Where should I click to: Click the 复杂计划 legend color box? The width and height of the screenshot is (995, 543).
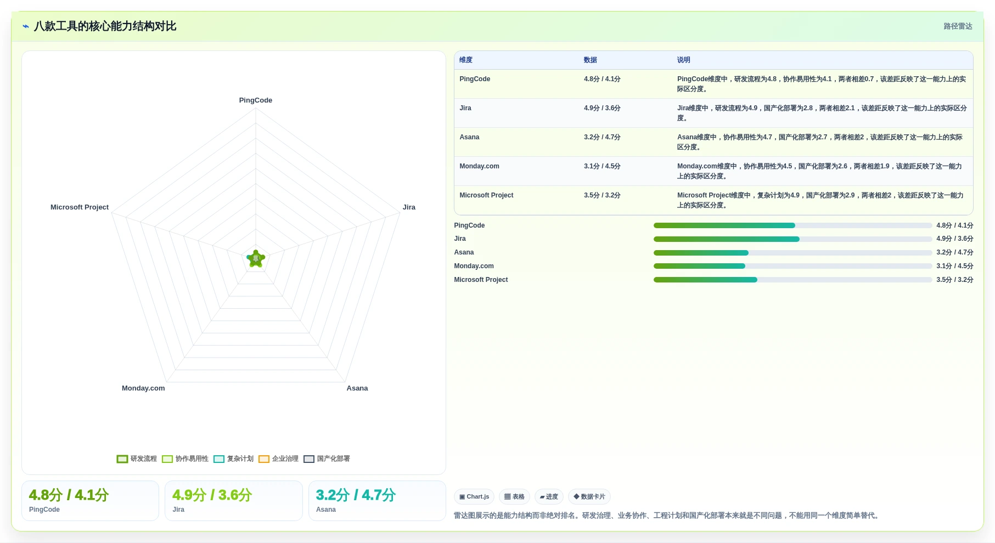[219, 459]
